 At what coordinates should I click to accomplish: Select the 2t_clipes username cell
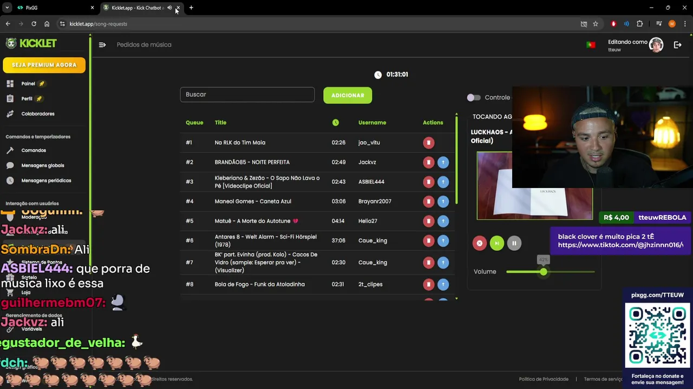pos(370,284)
